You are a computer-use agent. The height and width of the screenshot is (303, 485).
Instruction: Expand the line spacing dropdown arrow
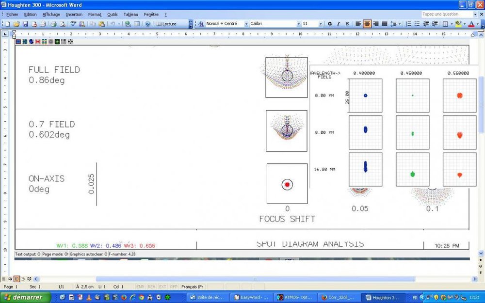point(399,24)
